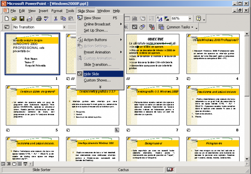Select slide 1 title thumbnail
The height and width of the screenshot is (174, 251).
[x=32, y=54]
